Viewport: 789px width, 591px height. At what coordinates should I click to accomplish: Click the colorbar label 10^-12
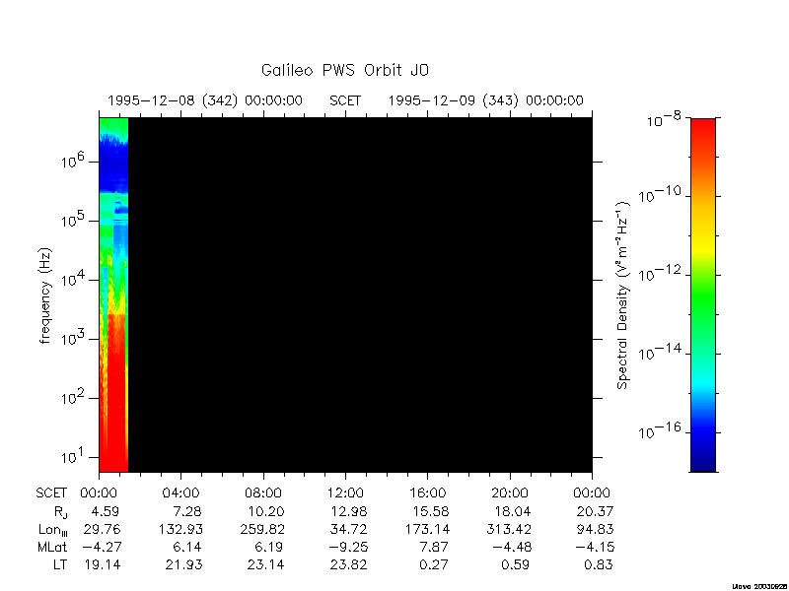pos(660,273)
